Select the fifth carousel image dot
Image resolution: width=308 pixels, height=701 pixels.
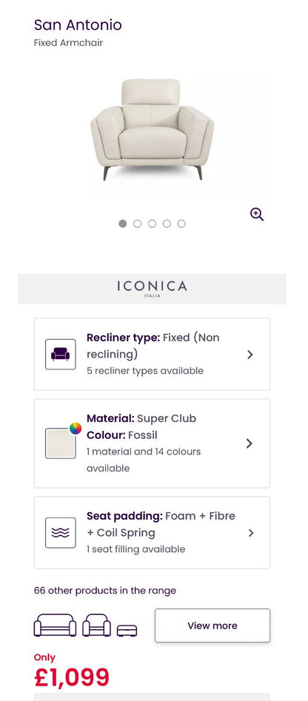pyautogui.click(x=181, y=224)
